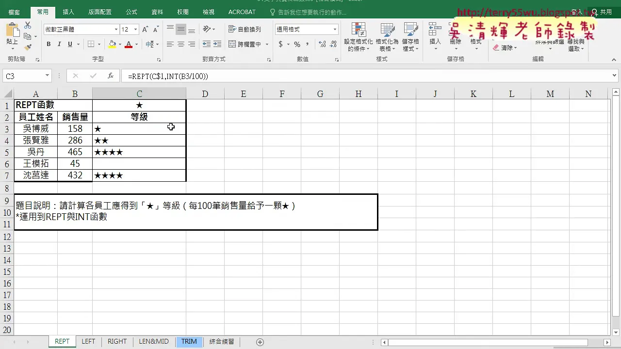Toggle italic formatting
This screenshot has height=349, width=621.
click(59, 44)
